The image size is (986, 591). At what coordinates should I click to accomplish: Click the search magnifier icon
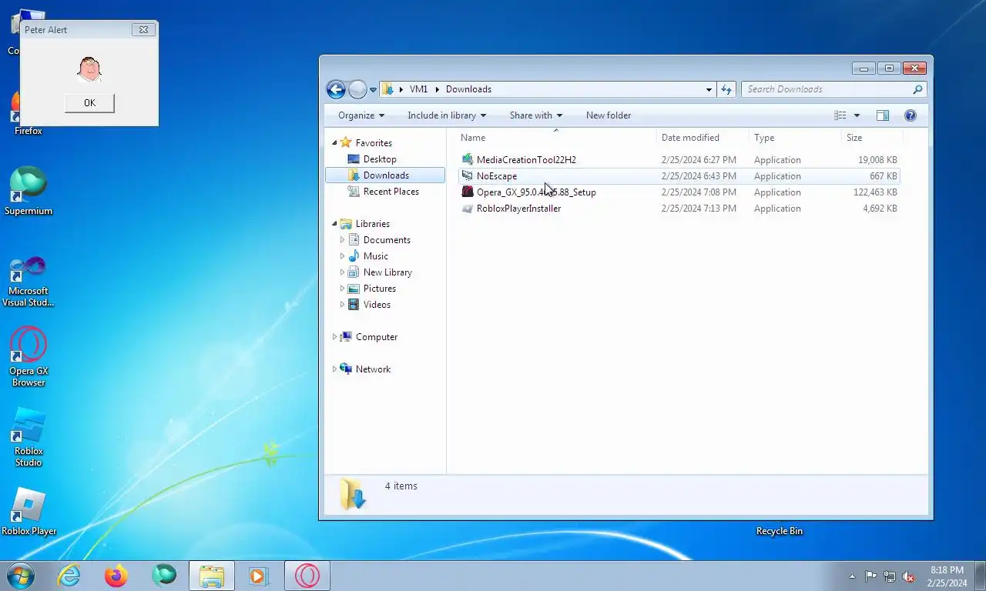click(x=917, y=89)
